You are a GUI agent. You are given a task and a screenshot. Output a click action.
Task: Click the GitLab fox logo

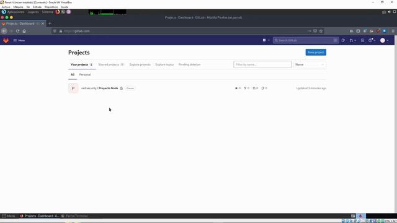pyautogui.click(x=6, y=40)
